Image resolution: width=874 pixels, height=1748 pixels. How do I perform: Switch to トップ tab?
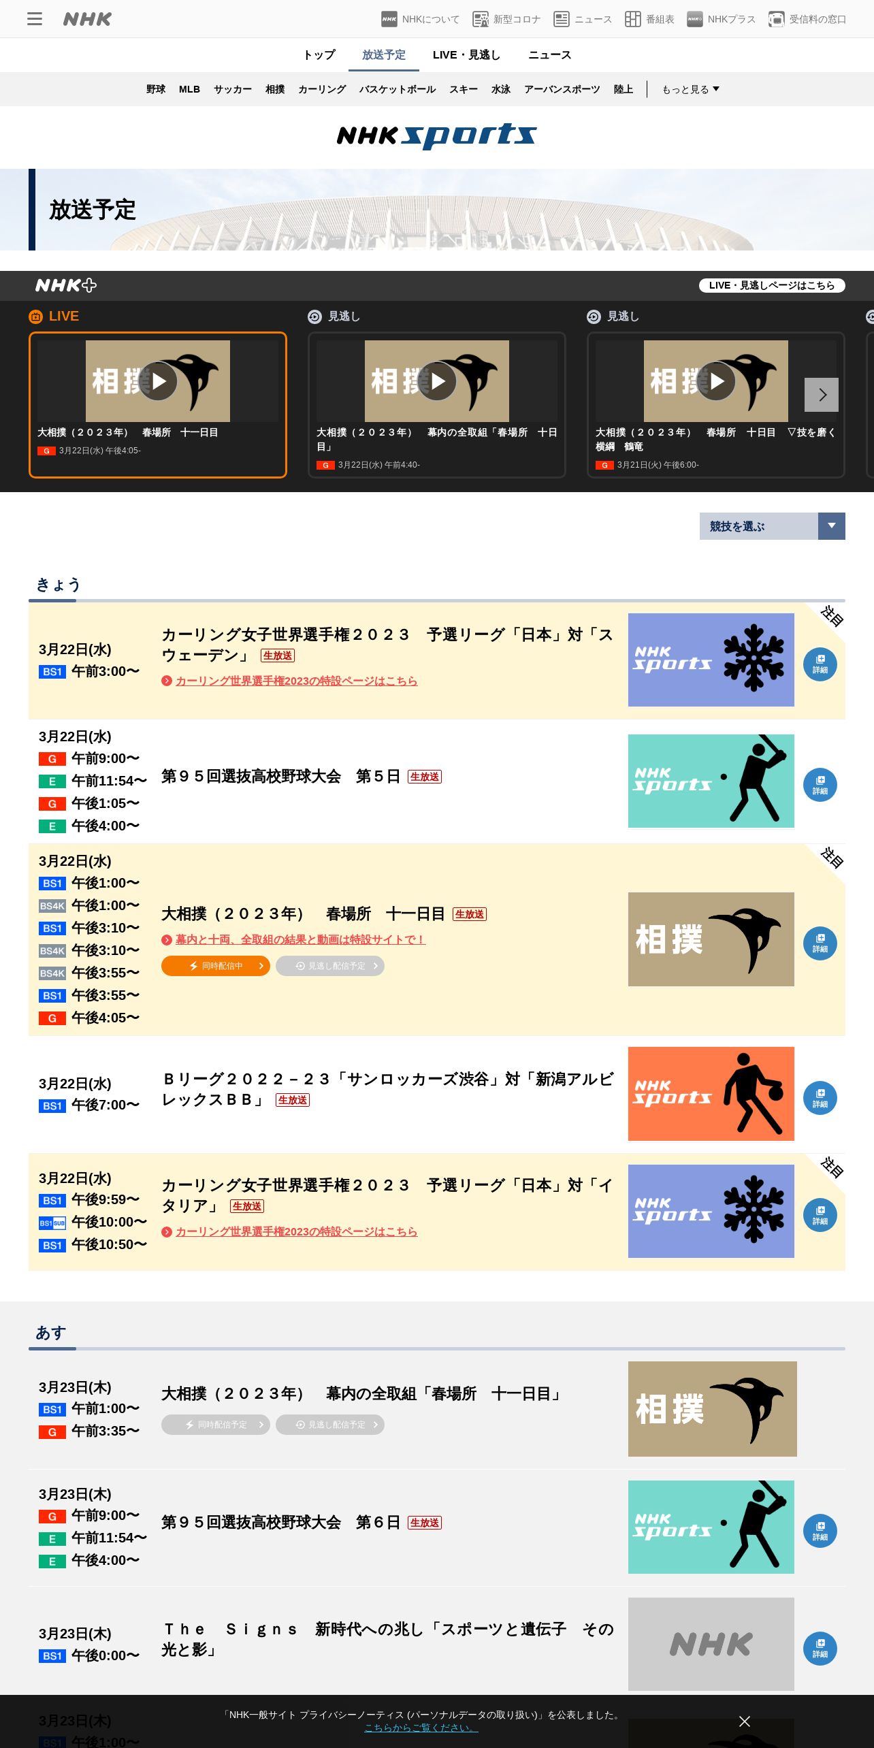tap(319, 54)
